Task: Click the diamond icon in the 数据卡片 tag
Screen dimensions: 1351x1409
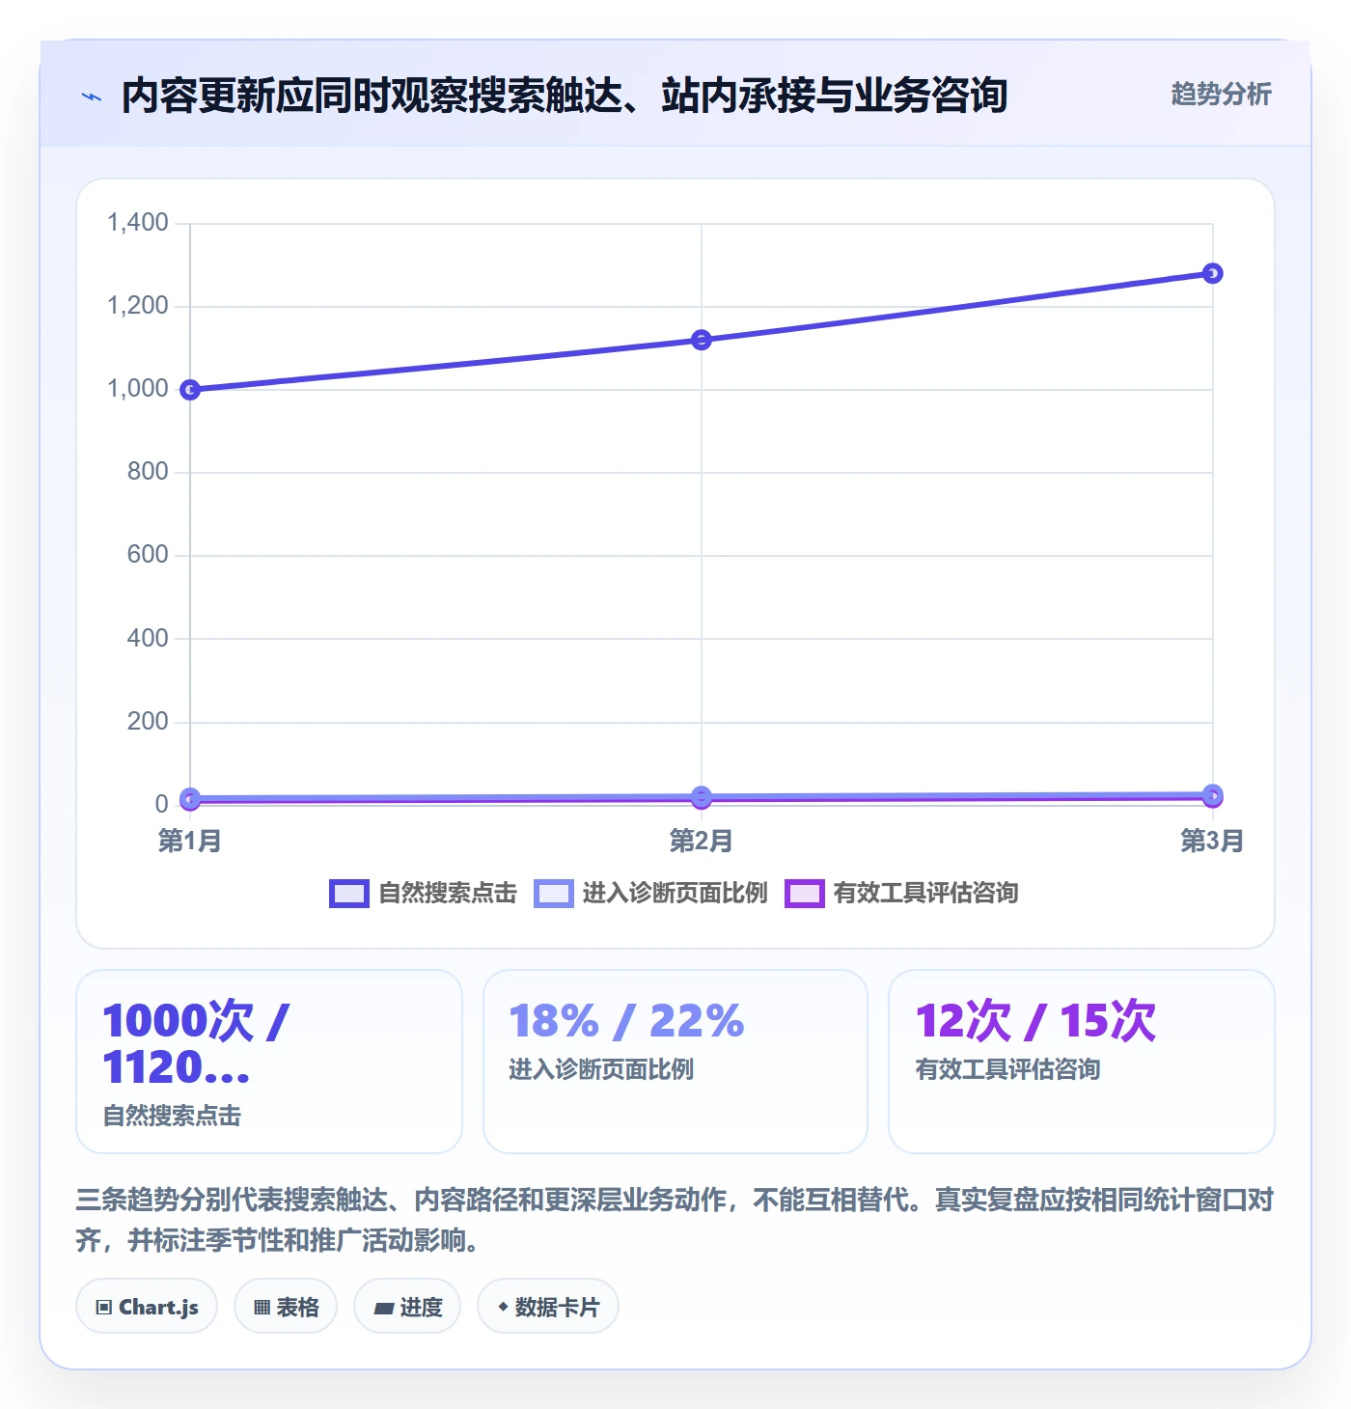Action: click(x=503, y=1307)
